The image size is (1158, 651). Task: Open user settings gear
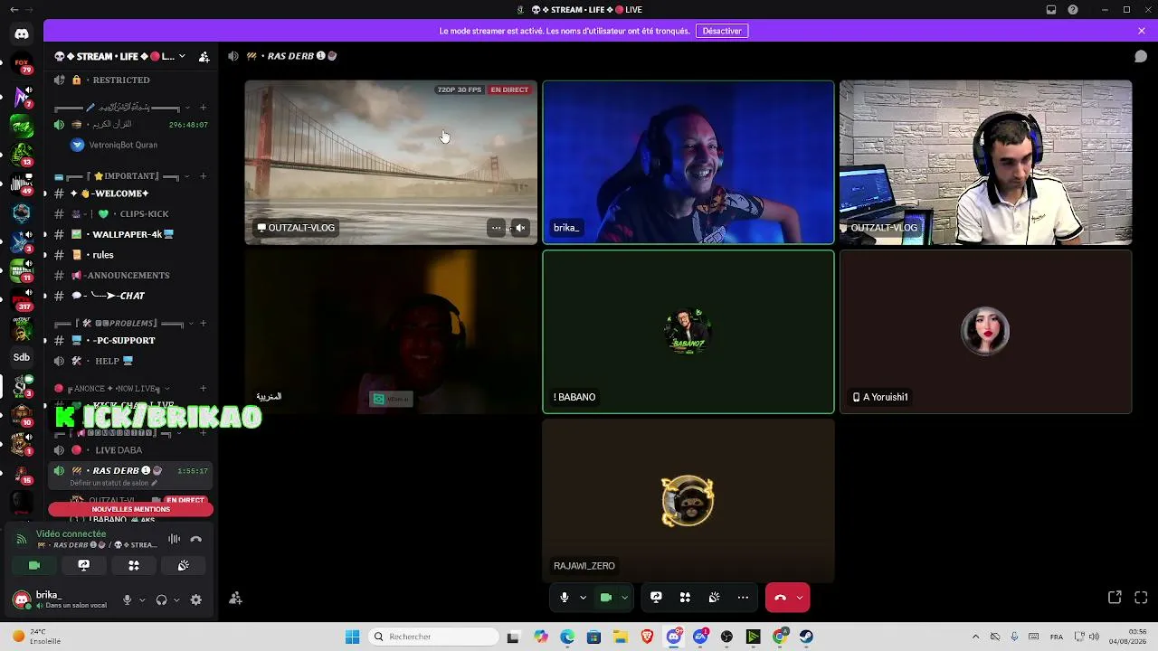(x=195, y=599)
